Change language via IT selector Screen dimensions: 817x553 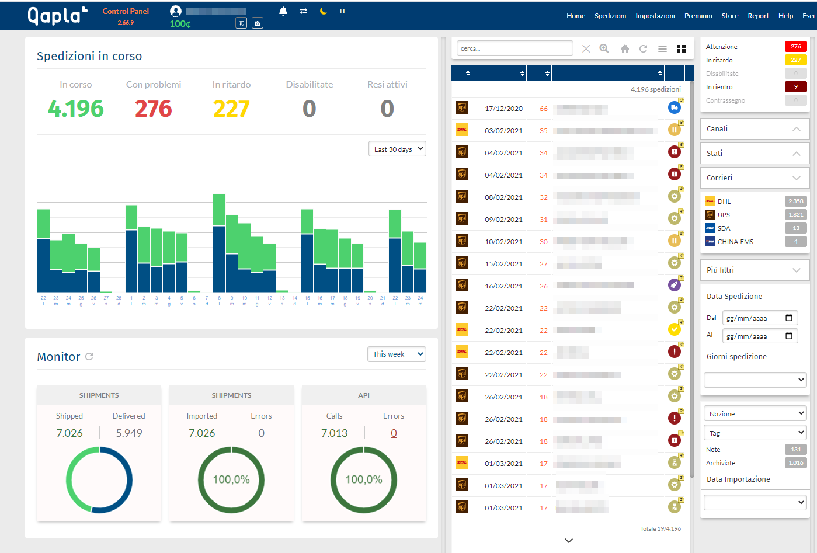[343, 11]
